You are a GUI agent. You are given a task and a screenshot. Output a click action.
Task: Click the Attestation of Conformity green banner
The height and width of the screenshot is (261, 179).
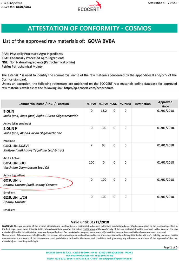pyautogui.click(x=89, y=28)
